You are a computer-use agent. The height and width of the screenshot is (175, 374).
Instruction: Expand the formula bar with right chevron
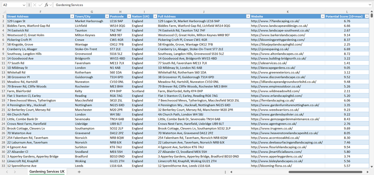370,5
